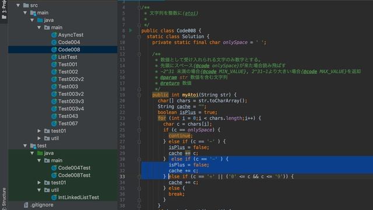Screen dimensions: 373x210
Task: Fold the class Javadoc comment at line 4
Action: [x=139, y=8]
